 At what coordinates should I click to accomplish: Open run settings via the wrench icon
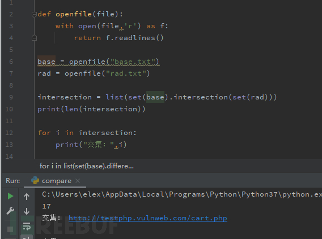click(x=10, y=211)
